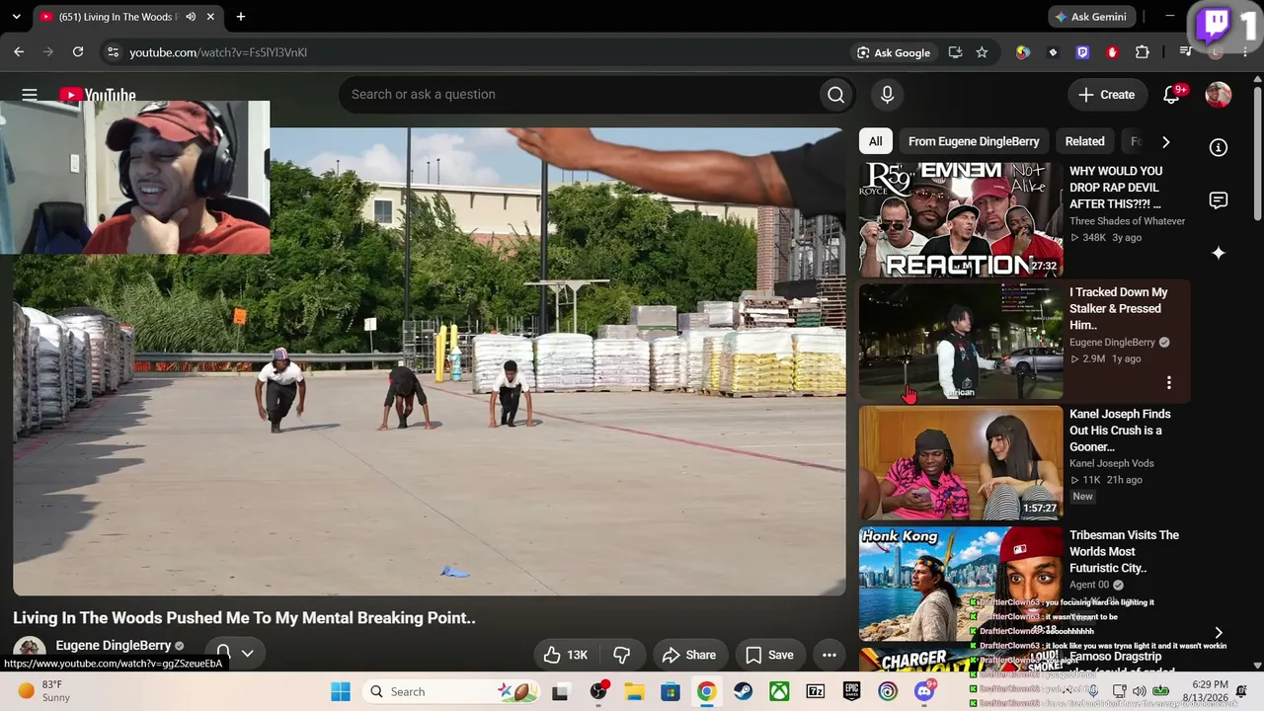Image resolution: width=1264 pixels, height=711 pixels.
Task: Click the Ask Gemini button
Action: (x=1090, y=17)
